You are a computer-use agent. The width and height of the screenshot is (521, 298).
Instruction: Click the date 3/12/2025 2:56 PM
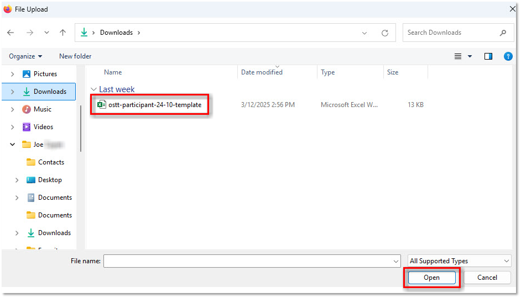coord(268,105)
